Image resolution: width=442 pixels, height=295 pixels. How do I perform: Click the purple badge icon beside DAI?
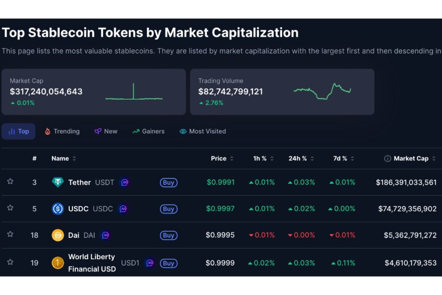pyautogui.click(x=105, y=235)
